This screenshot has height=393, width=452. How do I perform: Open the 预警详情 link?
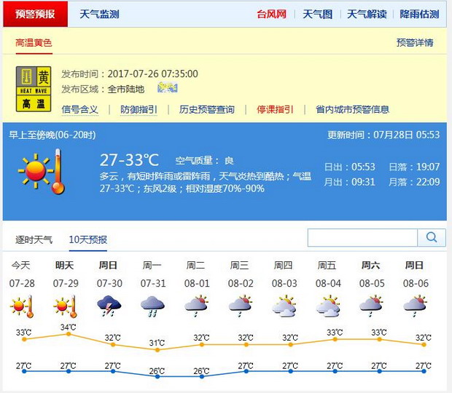click(x=415, y=43)
